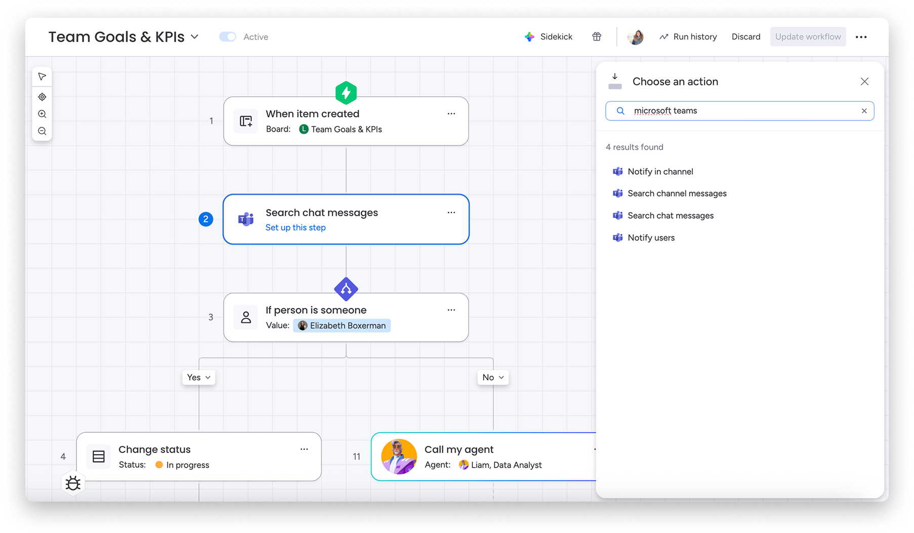Center the canvas with the target icon
The image size is (914, 533).
(x=42, y=97)
